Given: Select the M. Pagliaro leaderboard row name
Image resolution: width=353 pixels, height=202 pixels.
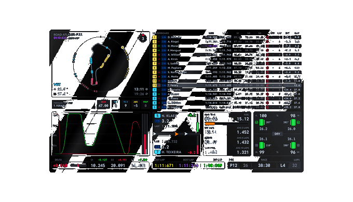Looking at the screenshot, I should click(x=174, y=68).
